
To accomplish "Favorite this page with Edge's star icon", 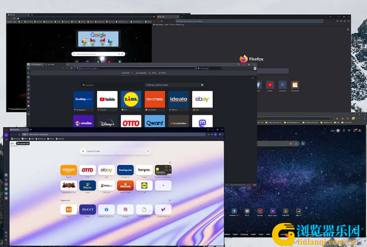I will 331,119.
